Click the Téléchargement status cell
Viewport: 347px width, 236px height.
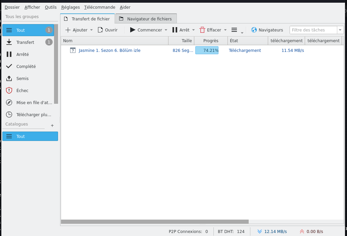click(x=245, y=50)
